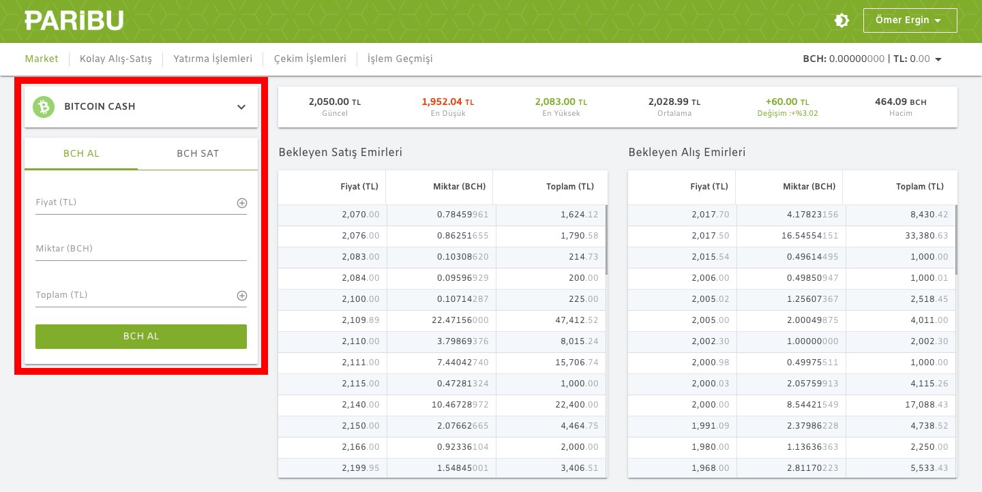Select buy order priced 2,000.98
Viewport: 982px width, 492px height.
(x=792, y=363)
